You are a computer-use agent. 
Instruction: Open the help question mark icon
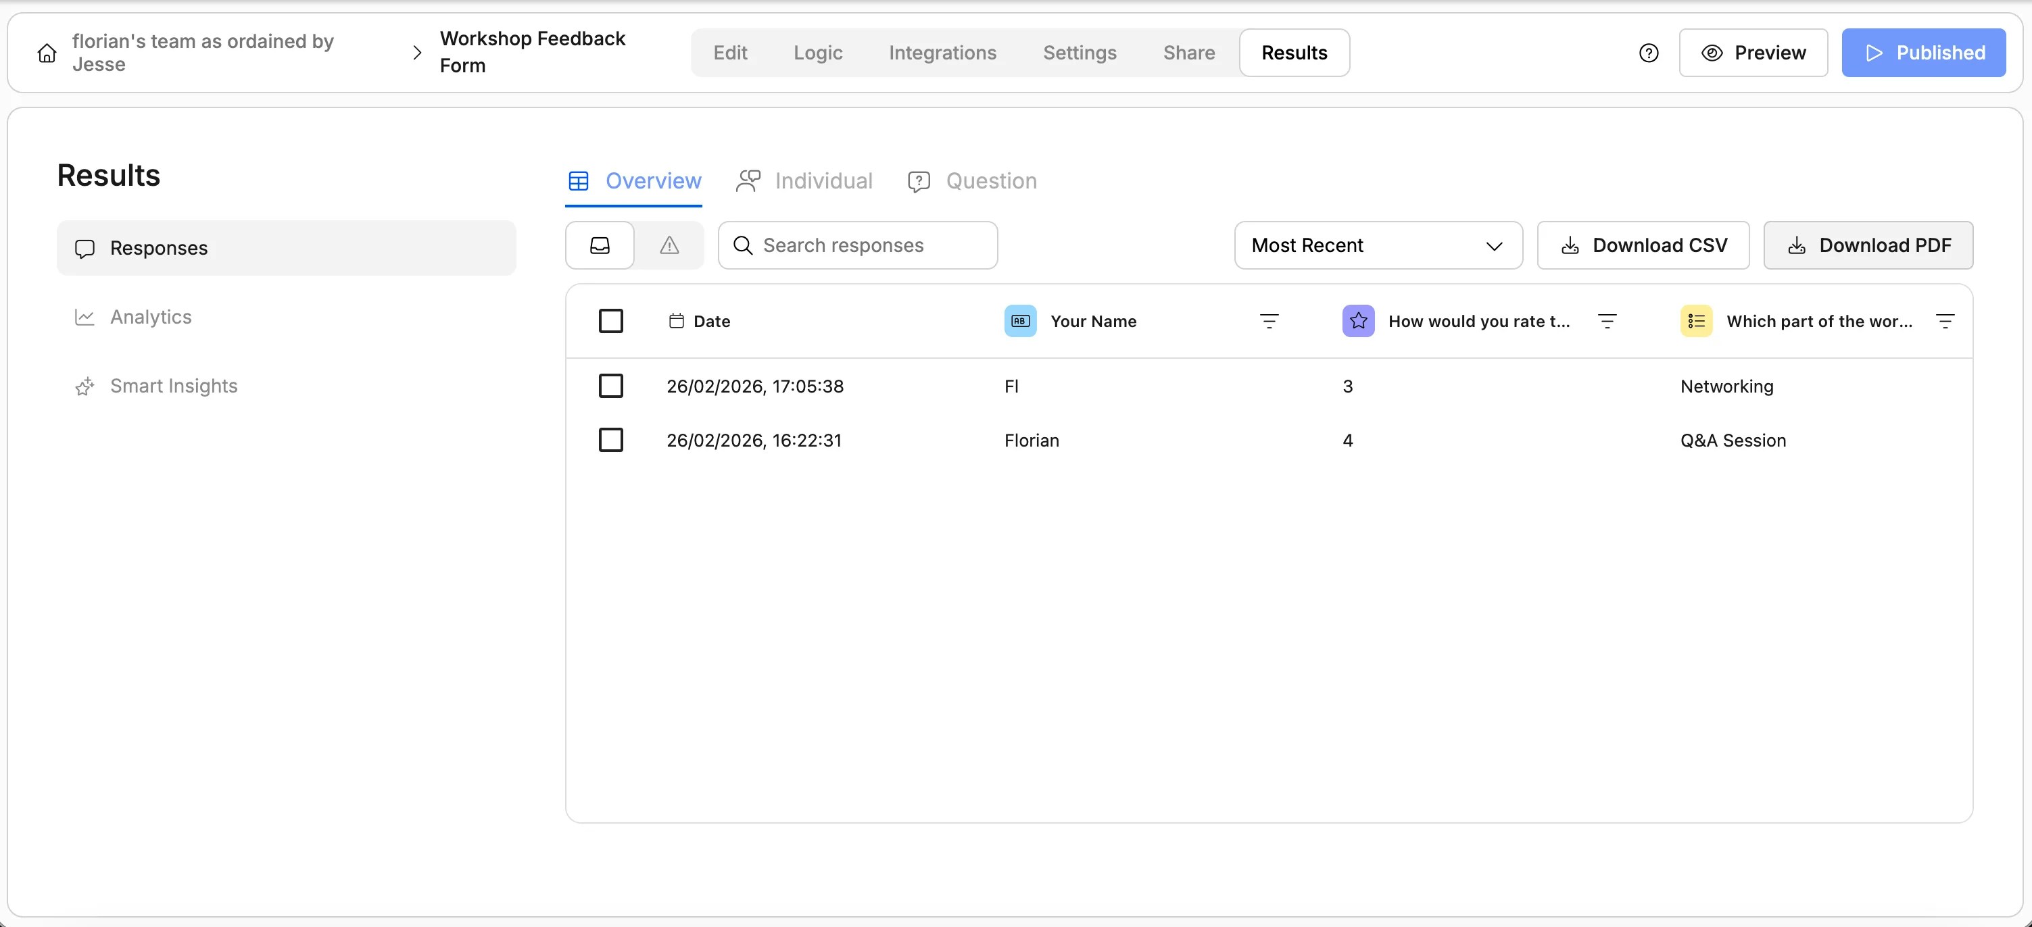(x=1649, y=53)
